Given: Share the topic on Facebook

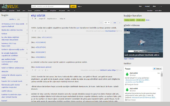Looking at the screenshot, I should click(32, 19).
